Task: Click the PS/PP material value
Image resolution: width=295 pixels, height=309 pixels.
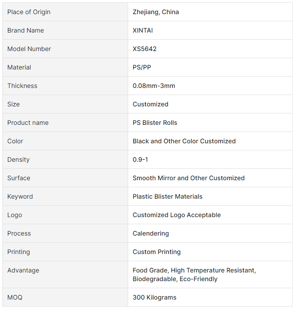Action: click(142, 67)
